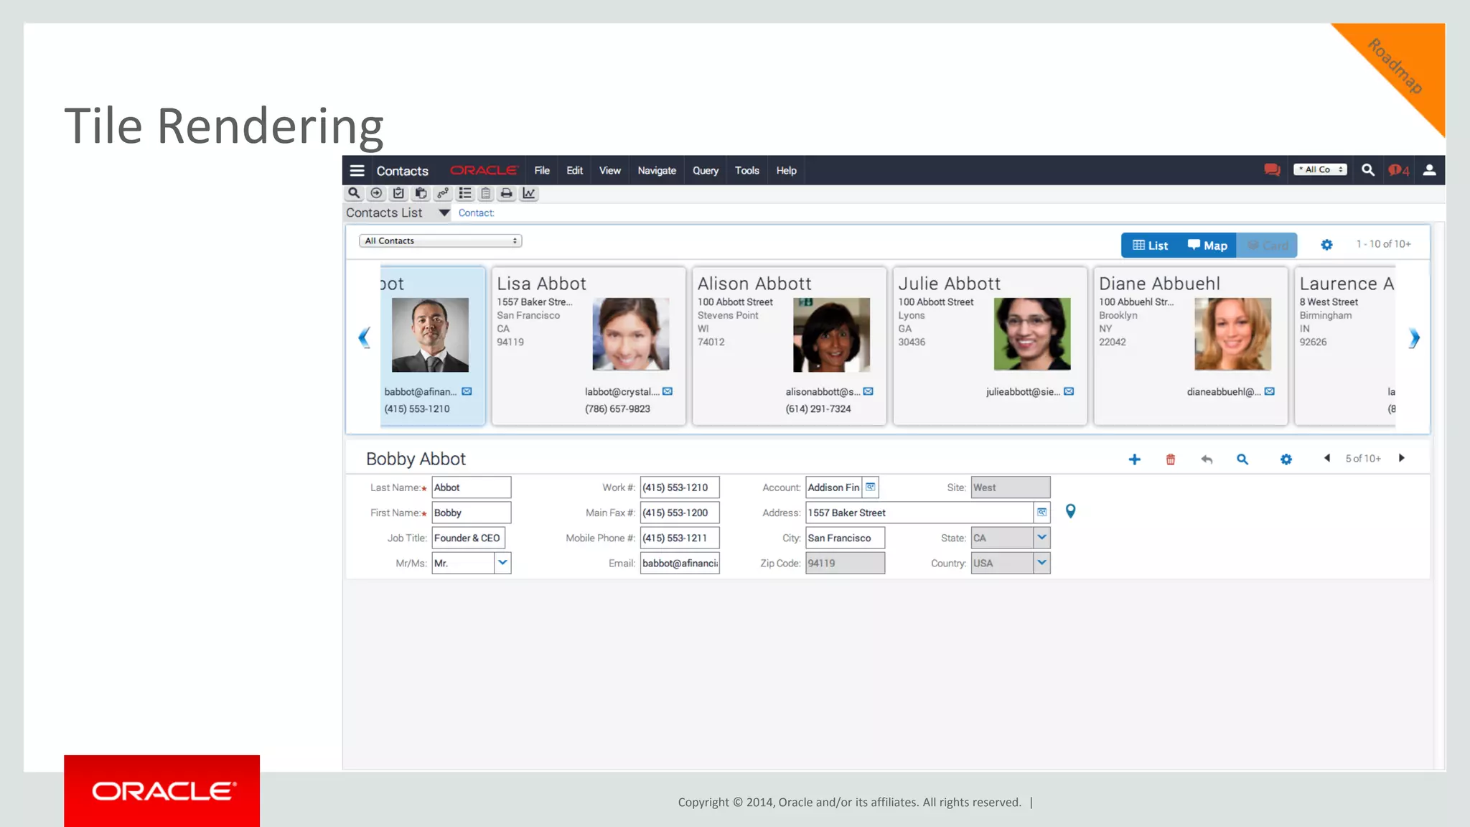Click the notepad toolbar icon
Image resolution: width=1470 pixels, height=827 pixels.
486,193
